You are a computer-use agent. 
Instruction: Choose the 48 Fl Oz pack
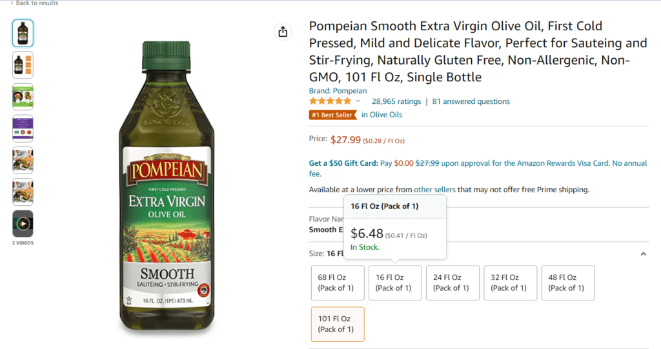click(567, 283)
